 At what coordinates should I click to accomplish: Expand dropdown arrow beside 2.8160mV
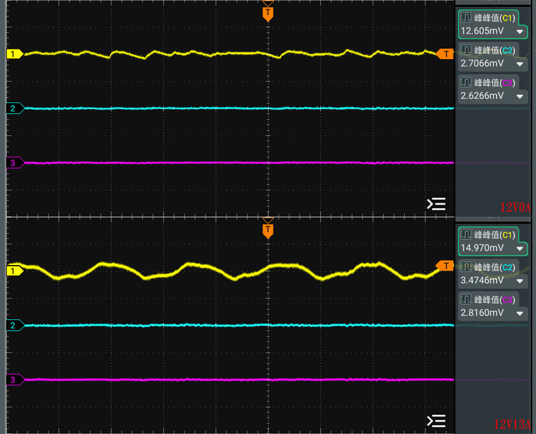(520, 313)
